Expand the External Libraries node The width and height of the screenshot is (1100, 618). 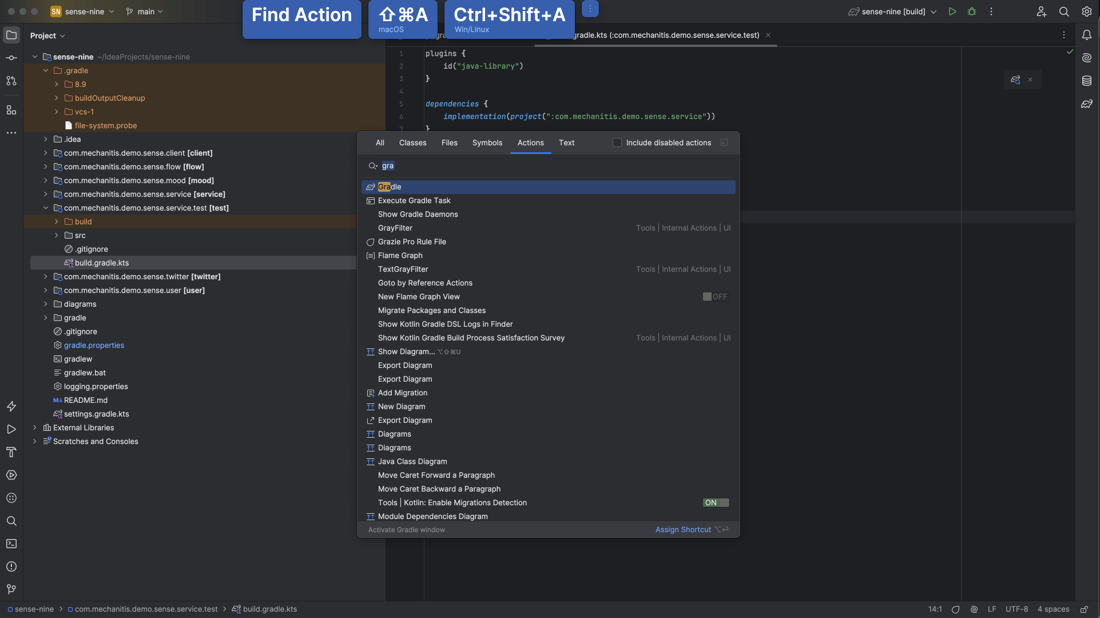(35, 427)
